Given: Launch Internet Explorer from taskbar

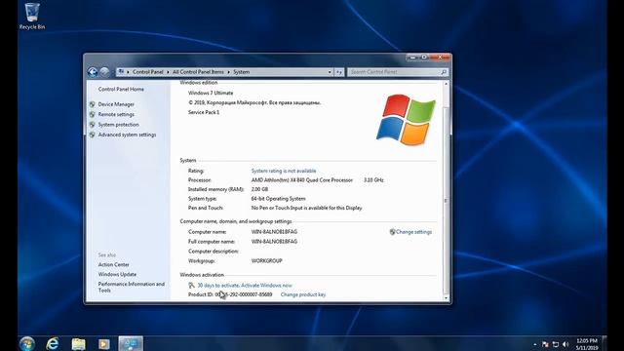Looking at the screenshot, I should (52, 343).
